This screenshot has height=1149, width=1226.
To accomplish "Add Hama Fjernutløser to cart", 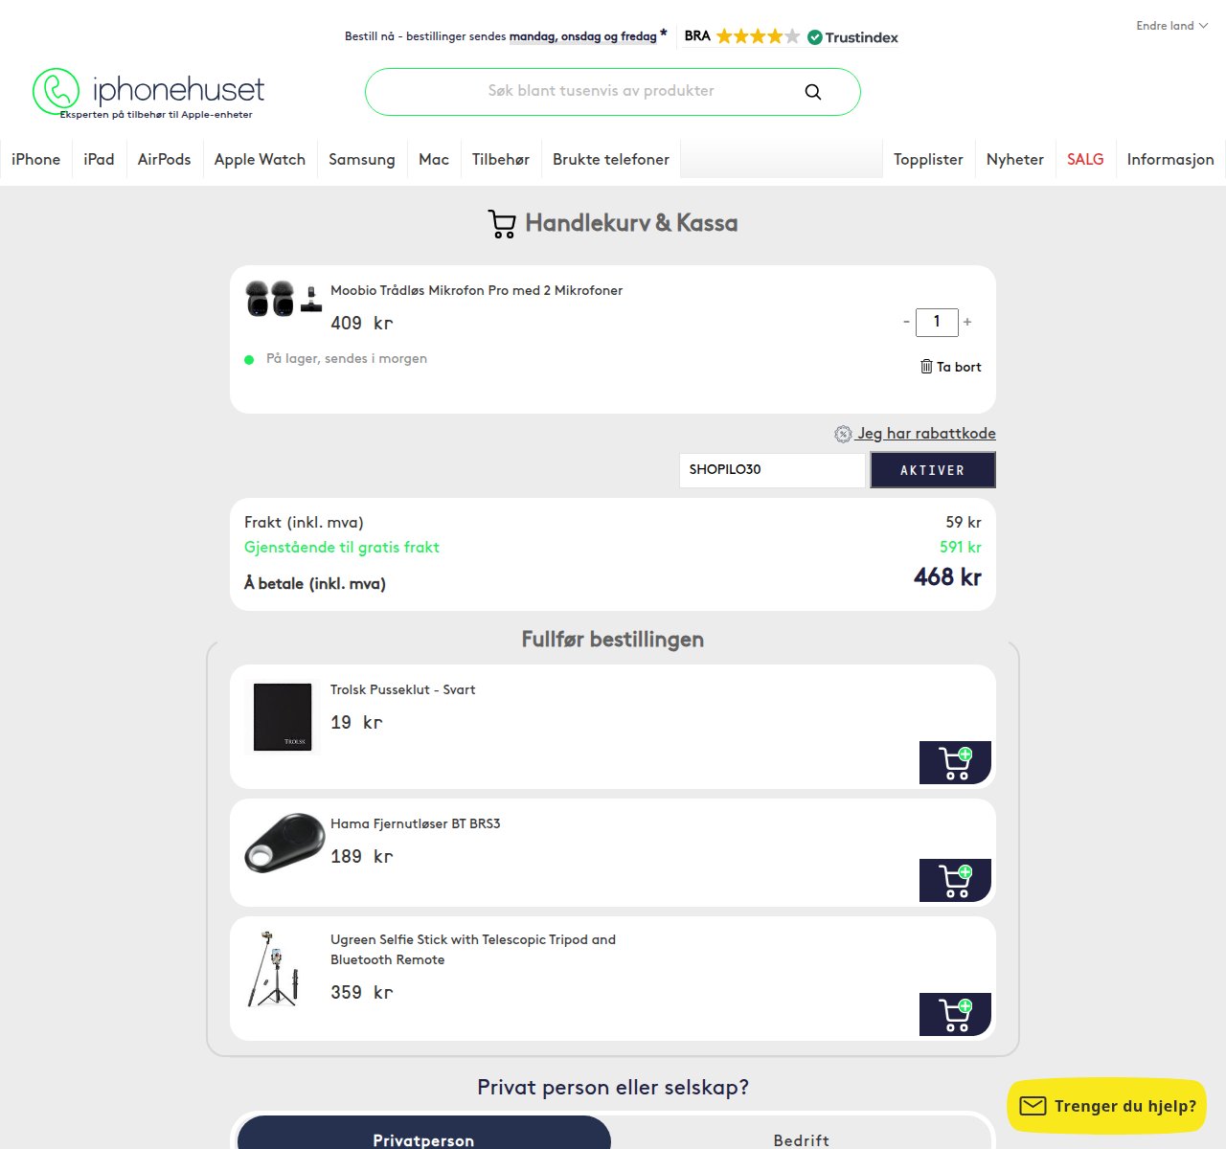I will coord(955,880).
